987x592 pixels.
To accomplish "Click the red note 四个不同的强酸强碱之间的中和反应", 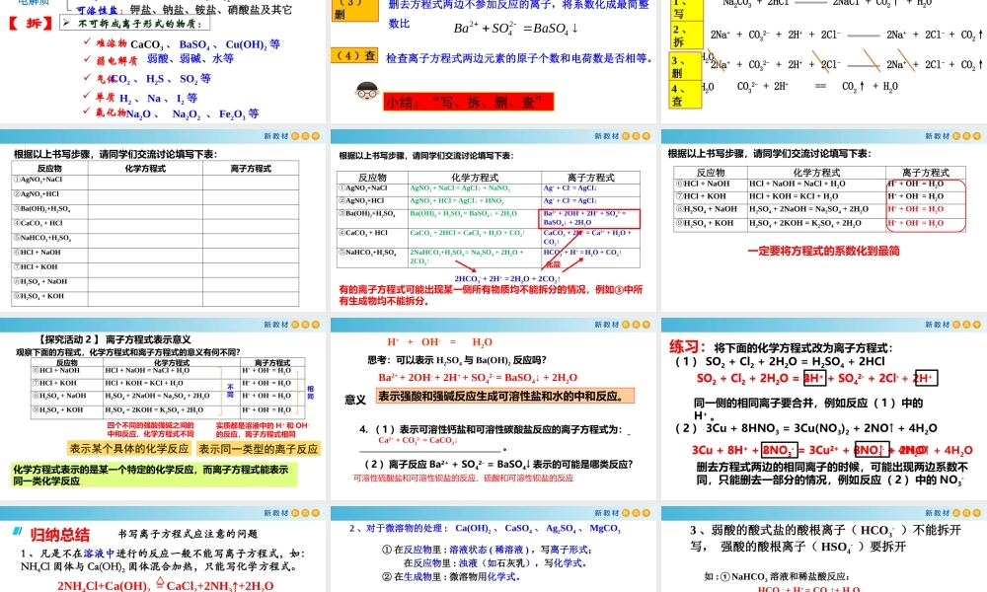I will point(151,429).
